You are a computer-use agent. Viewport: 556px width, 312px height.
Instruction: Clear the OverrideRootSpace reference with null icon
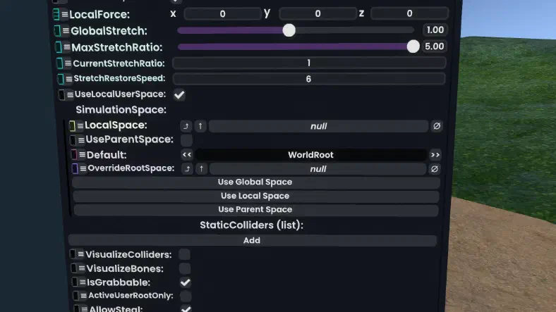pos(435,169)
